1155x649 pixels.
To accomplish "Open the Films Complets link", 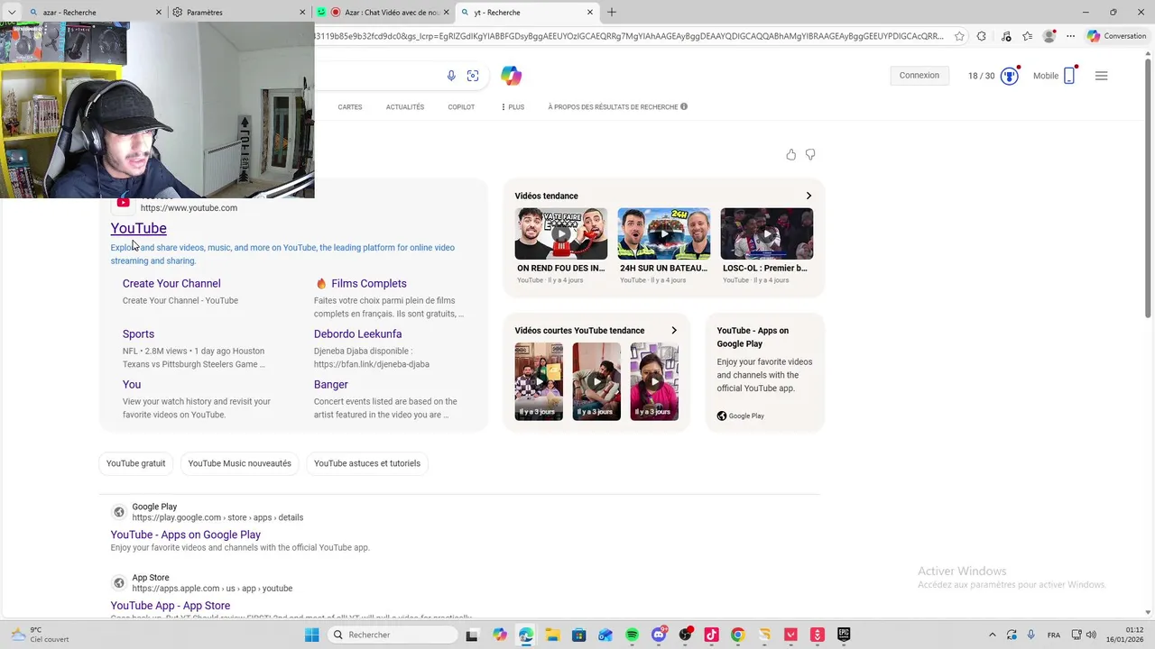I will 369,283.
